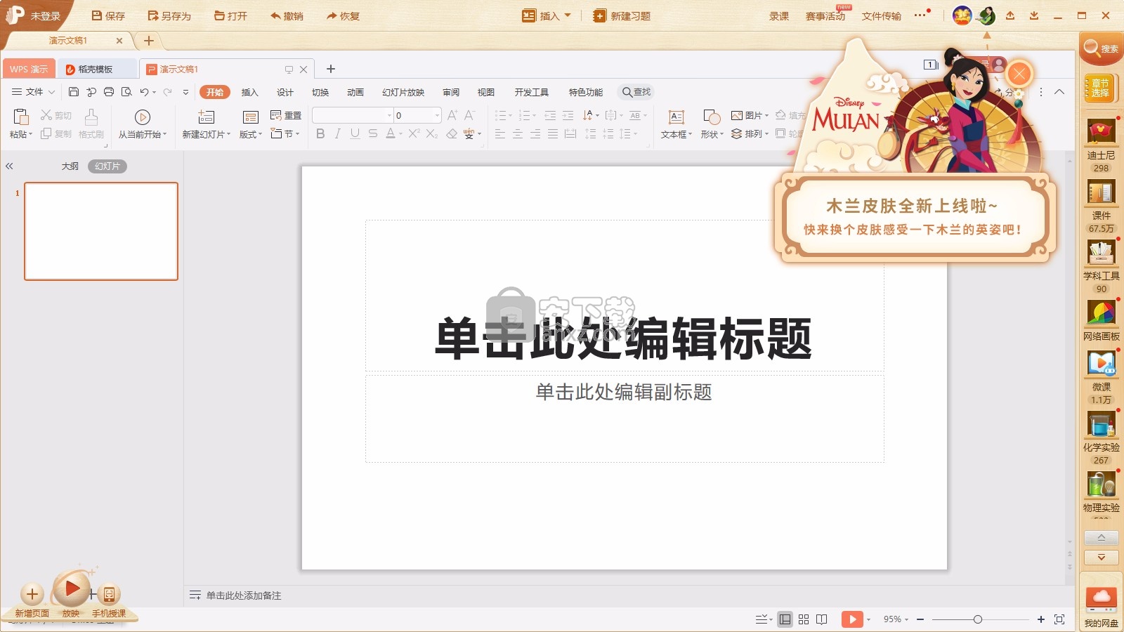Image resolution: width=1124 pixels, height=632 pixels.
Task: Click the print icon in quick access
Action: [x=109, y=92]
